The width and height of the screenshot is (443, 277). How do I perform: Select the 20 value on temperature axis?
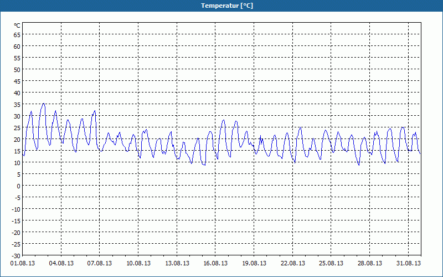[x=17, y=140]
